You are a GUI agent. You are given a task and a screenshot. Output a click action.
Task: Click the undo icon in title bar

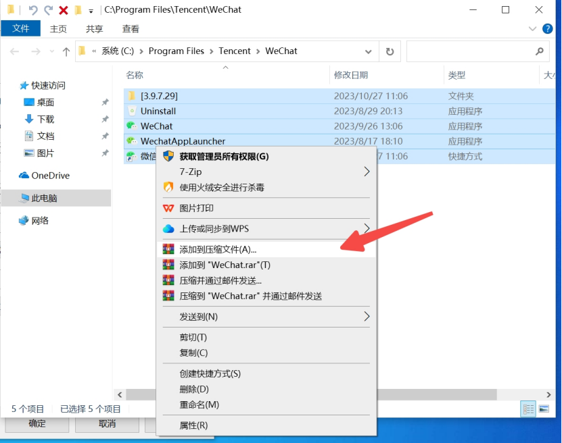[x=33, y=10]
